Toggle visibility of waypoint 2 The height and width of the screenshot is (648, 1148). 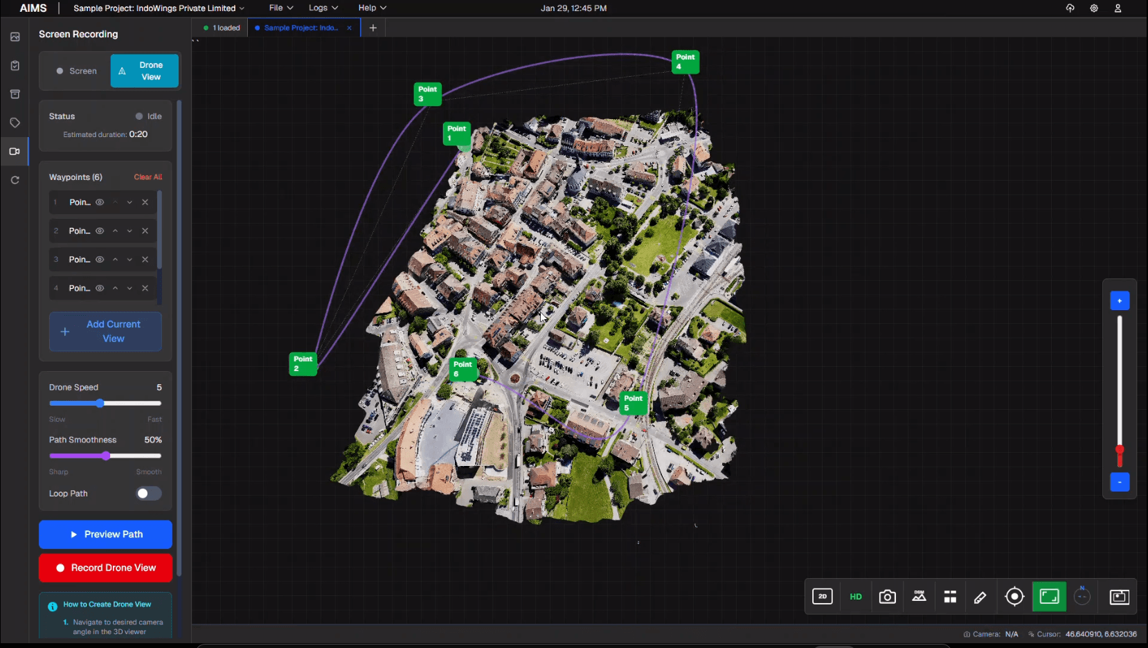100,231
